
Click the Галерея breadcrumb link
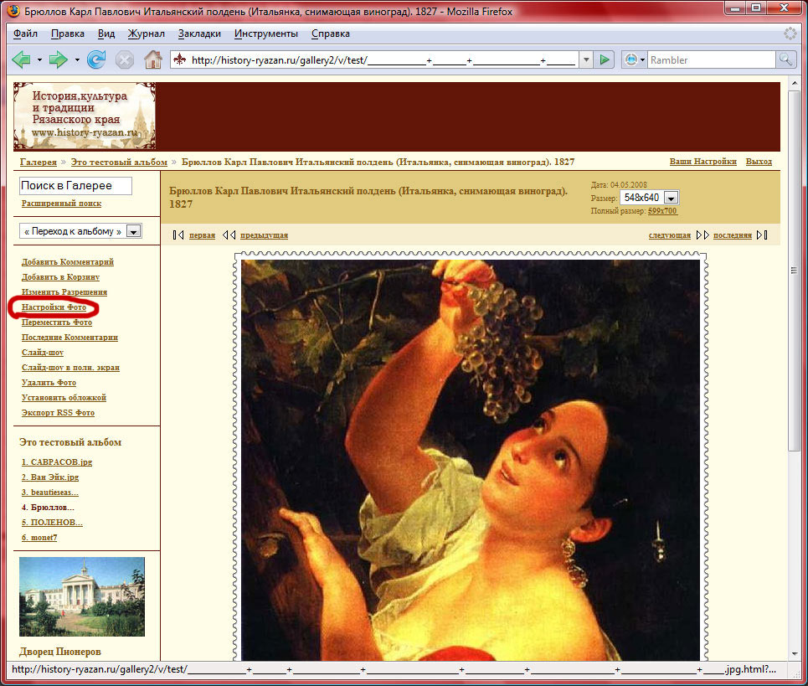(x=39, y=162)
